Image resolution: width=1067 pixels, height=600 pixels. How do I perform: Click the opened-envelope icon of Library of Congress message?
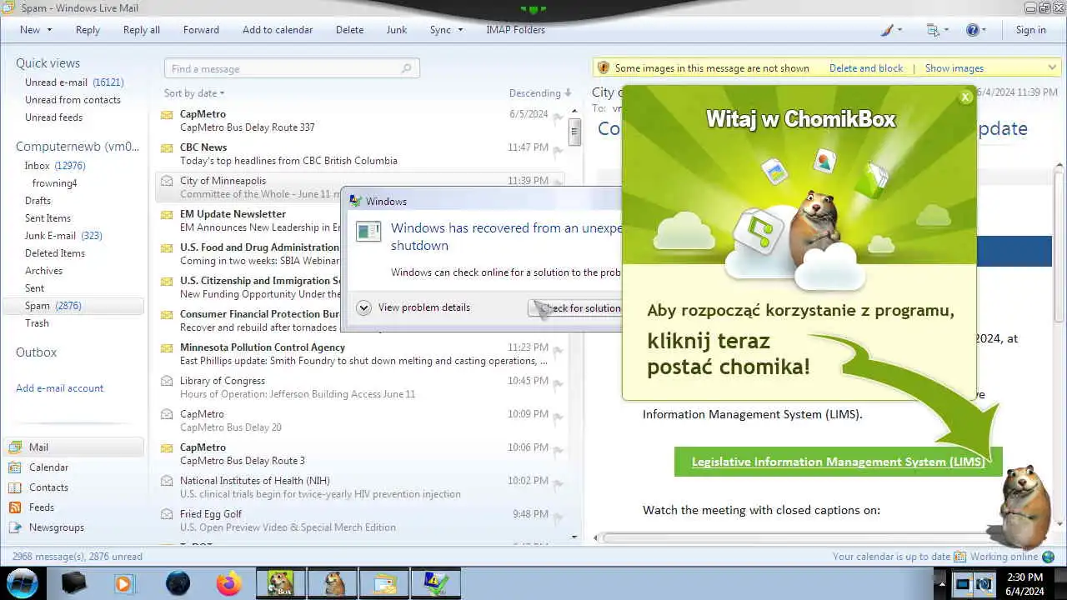tap(167, 381)
